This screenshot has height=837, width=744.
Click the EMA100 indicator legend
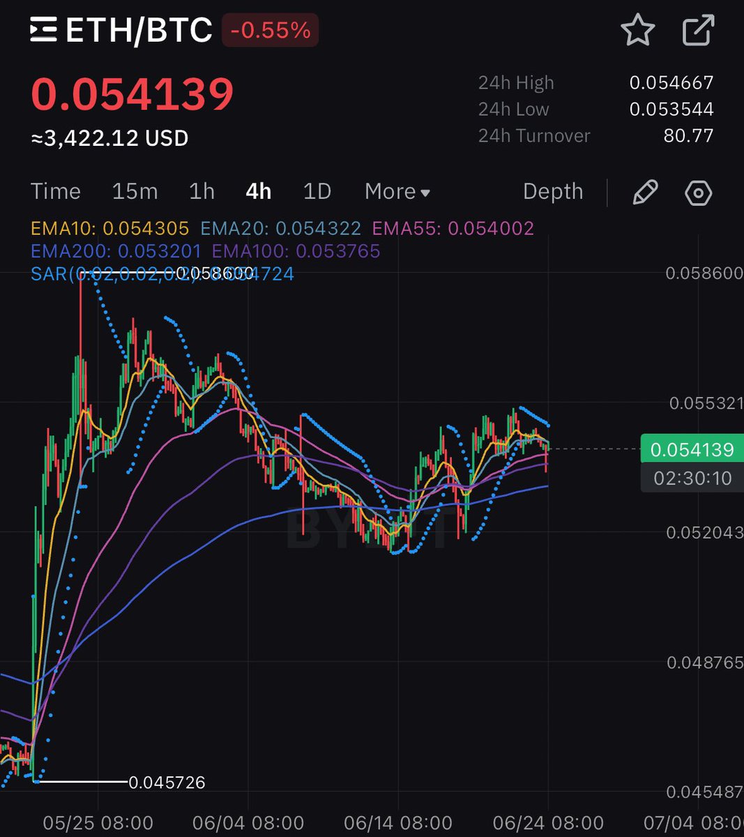pyautogui.click(x=296, y=250)
